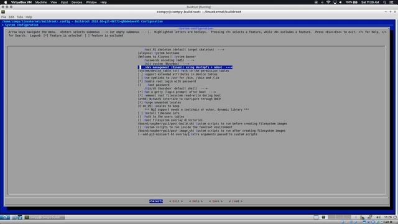Open the Apple menu
This screenshot has width=398, height=224.
pos(6,2)
